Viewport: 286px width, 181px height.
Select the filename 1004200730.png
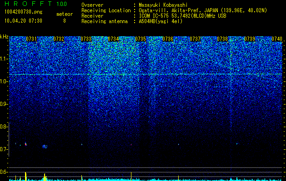coord(24,12)
